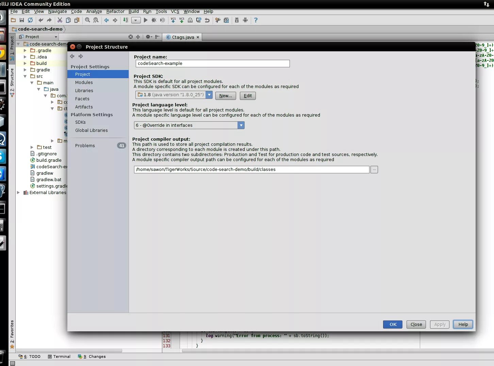
Task: Click the Help question mark icon
Action: tap(256, 20)
